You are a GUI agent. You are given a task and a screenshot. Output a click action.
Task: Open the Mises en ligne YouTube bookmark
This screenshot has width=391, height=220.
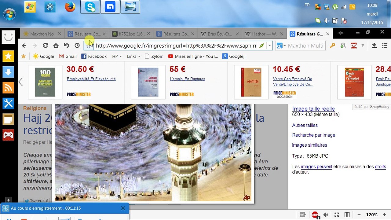[x=193, y=56]
